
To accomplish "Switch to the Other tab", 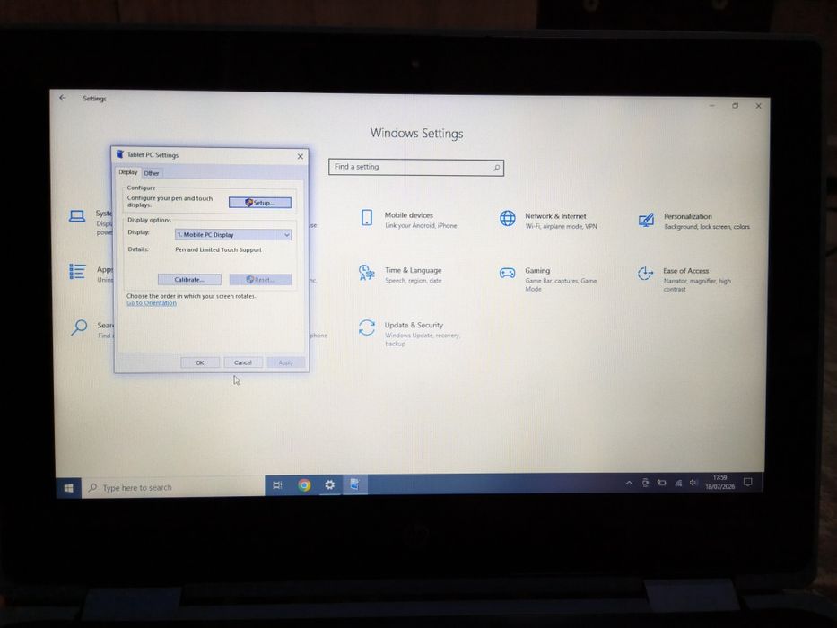I will pyautogui.click(x=152, y=173).
